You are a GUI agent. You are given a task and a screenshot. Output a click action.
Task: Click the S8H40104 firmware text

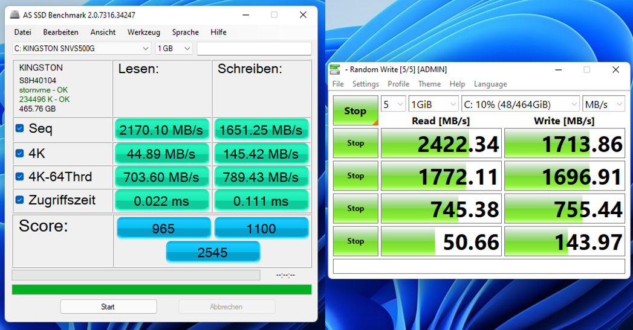click(x=37, y=80)
